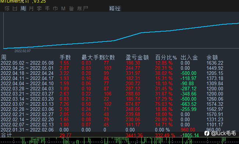Screen dimensions: 239x144
Task: Select row 2022.02.21 ~ 2022.02.27
Action: (112, 114)
